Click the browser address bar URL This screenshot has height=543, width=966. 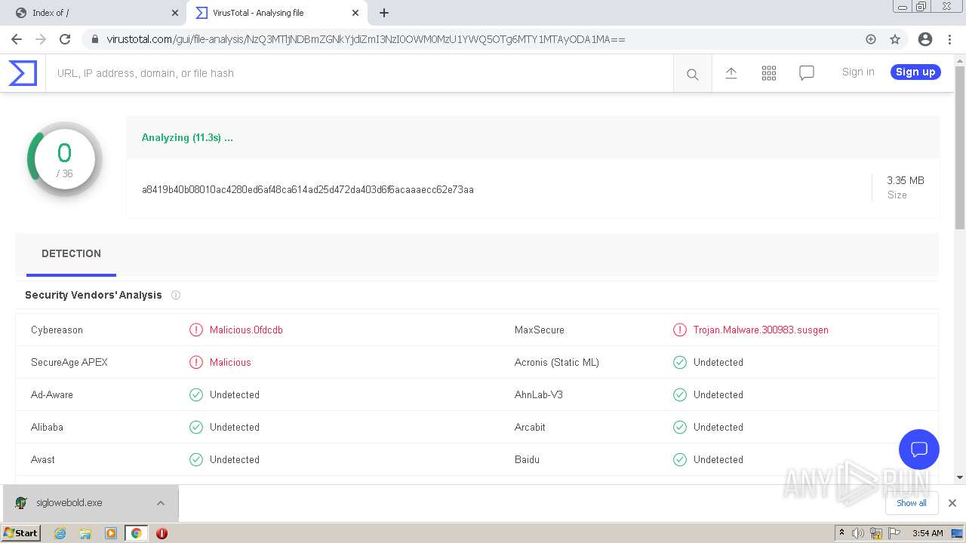click(x=366, y=39)
